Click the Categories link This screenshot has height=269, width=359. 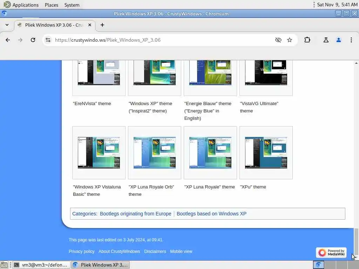tap(84, 214)
